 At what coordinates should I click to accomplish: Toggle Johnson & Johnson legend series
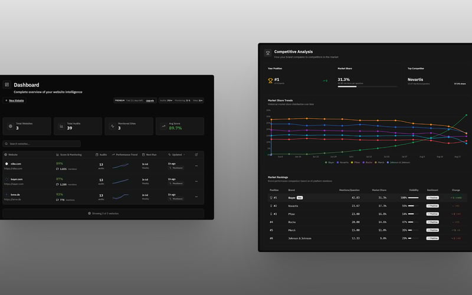coord(398,162)
